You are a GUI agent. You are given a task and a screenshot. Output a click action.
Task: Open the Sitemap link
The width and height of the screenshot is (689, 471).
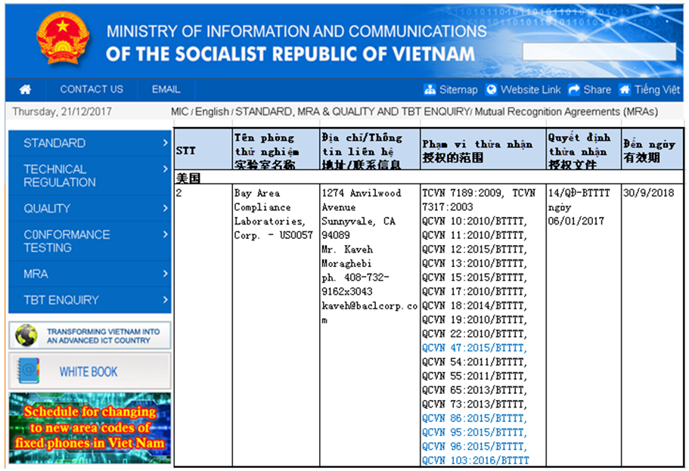pos(458,90)
